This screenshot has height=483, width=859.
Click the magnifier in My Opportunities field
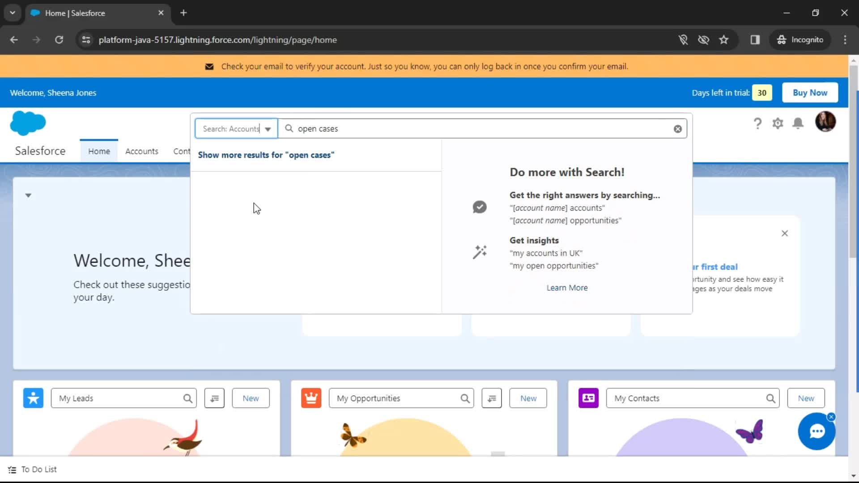465,398
